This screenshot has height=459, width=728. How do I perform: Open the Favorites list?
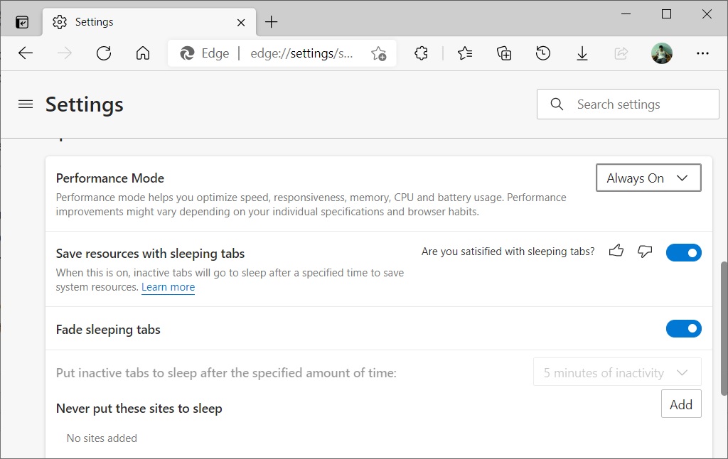click(465, 53)
